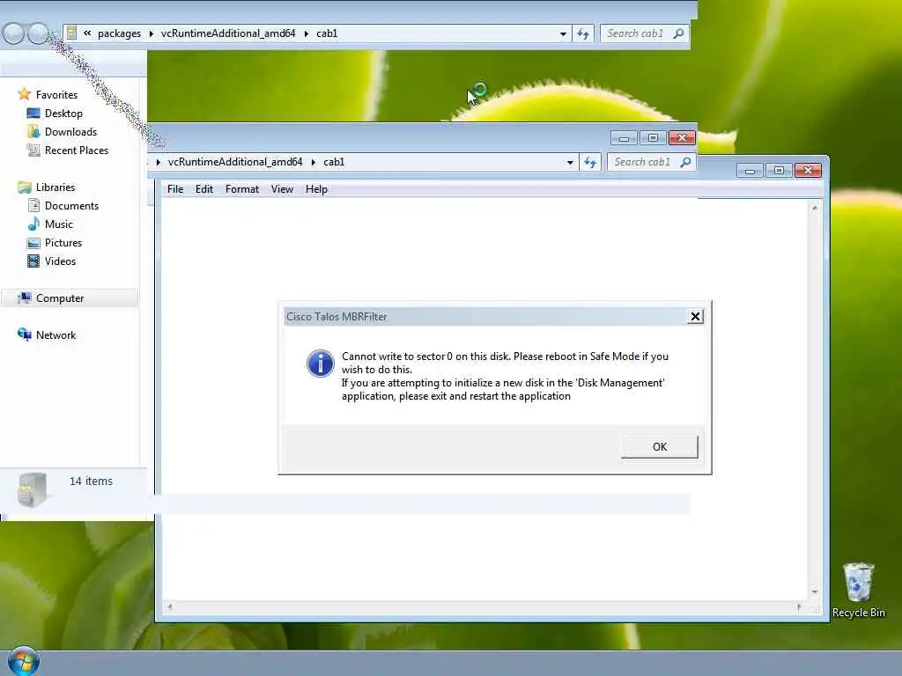Open Music library
This screenshot has width=902, height=676.
[x=59, y=224]
